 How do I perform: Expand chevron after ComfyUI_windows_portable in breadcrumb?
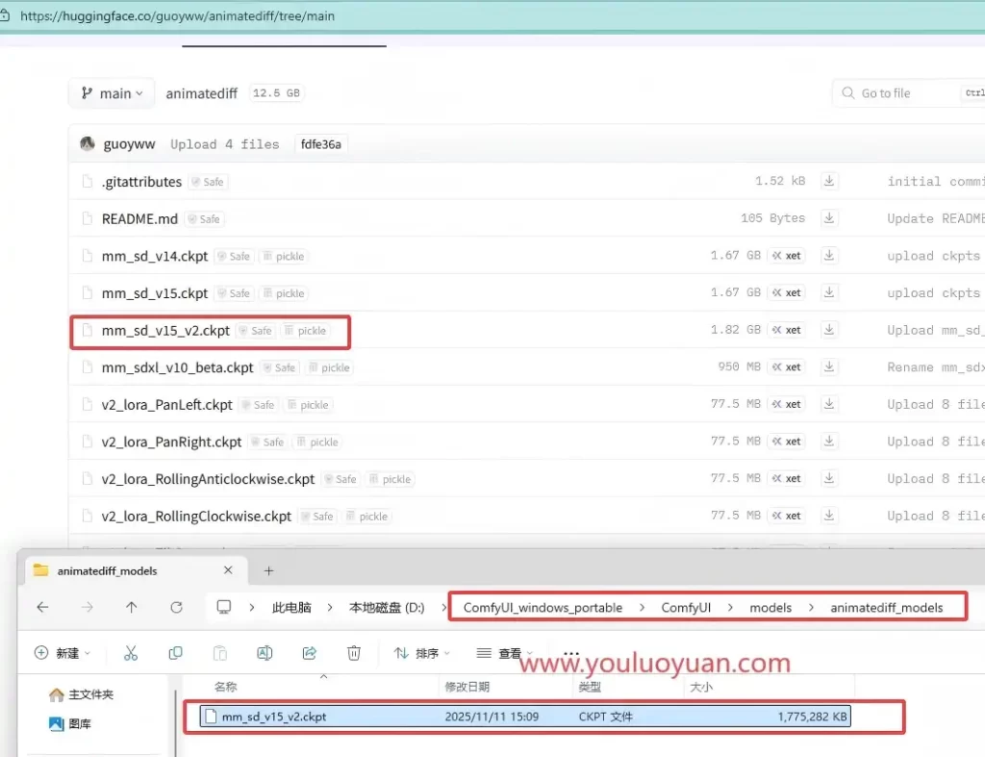point(642,608)
